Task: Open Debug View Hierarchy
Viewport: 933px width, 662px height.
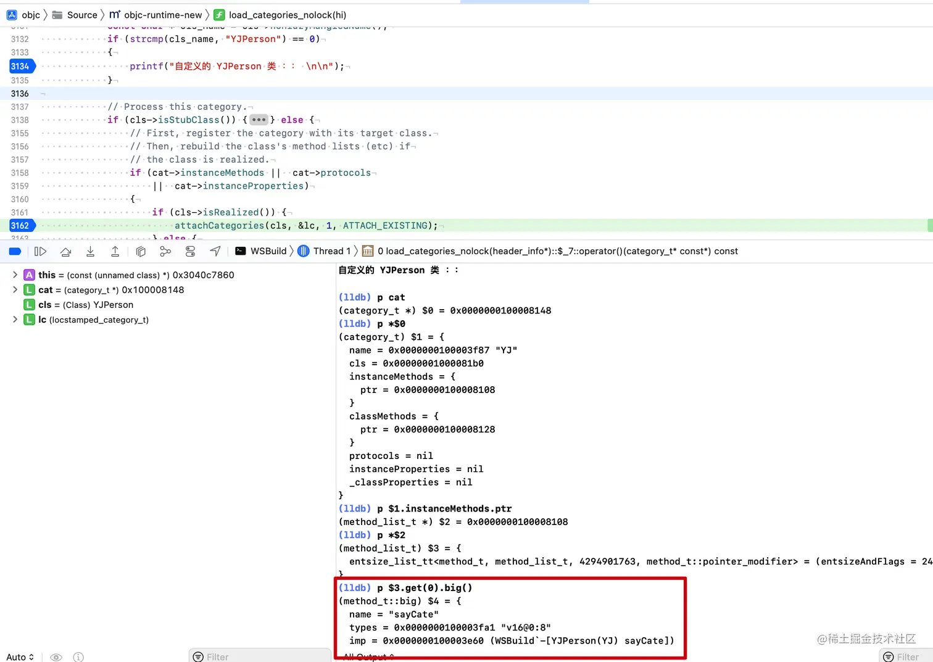Action: [141, 251]
